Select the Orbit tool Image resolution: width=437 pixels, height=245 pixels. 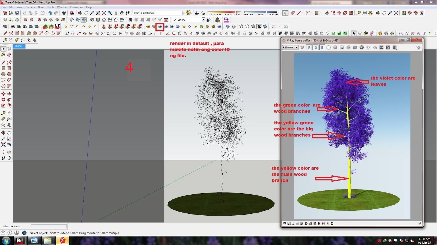[x=4, y=132]
